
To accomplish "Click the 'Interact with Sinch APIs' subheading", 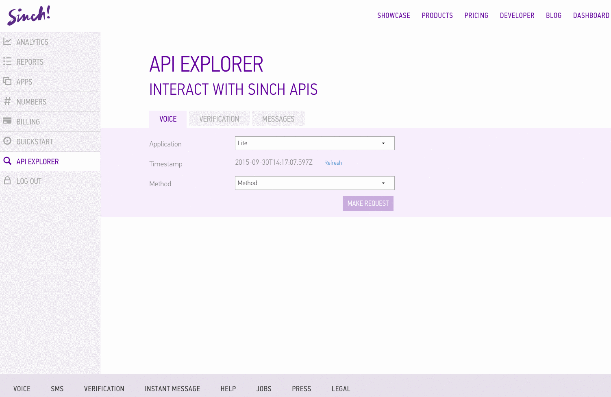I will pyautogui.click(x=233, y=89).
